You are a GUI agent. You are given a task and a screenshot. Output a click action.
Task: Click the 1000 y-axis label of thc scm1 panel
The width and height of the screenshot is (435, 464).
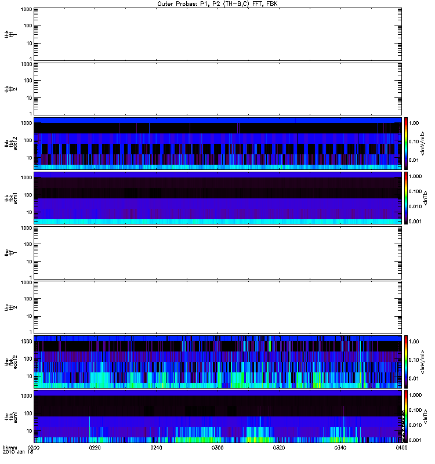pyautogui.click(x=26, y=396)
